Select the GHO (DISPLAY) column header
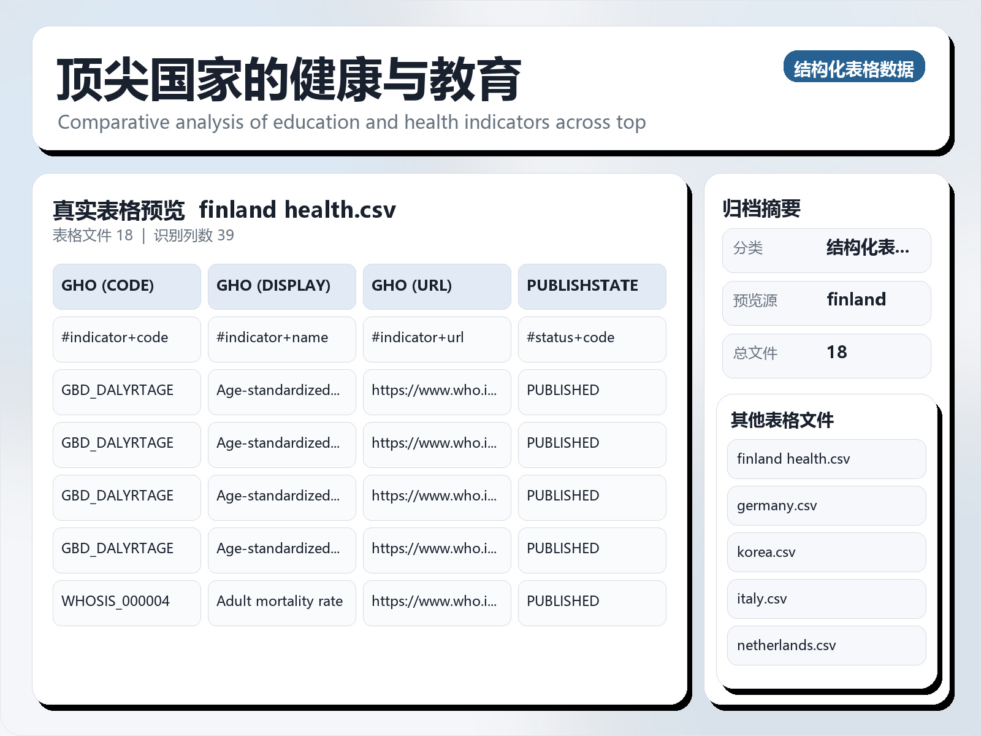The width and height of the screenshot is (981, 736). tap(281, 286)
